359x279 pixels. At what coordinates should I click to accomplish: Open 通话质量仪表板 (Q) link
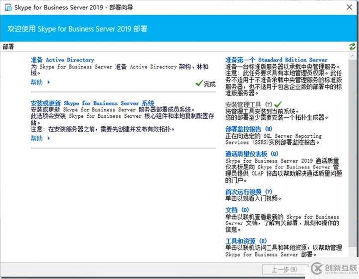tap(252, 154)
